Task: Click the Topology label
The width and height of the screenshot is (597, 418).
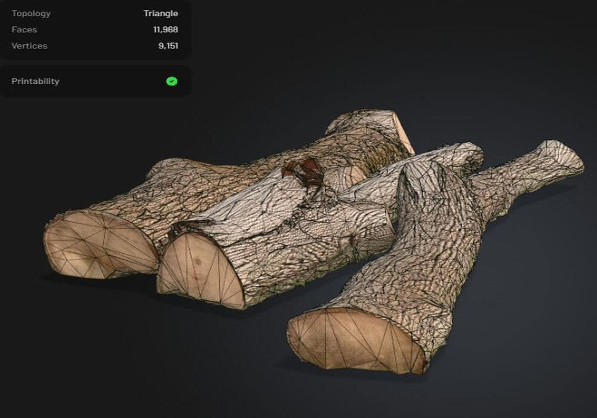Action: (x=31, y=13)
